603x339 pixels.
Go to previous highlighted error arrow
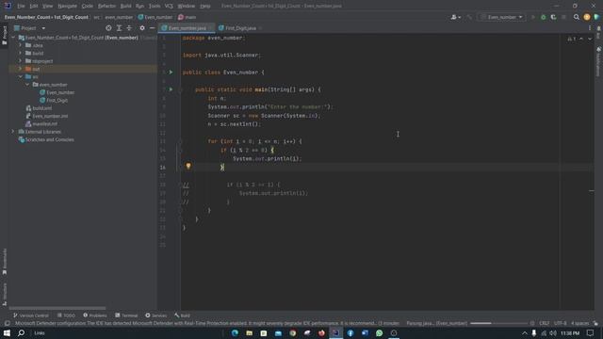[x=581, y=39]
